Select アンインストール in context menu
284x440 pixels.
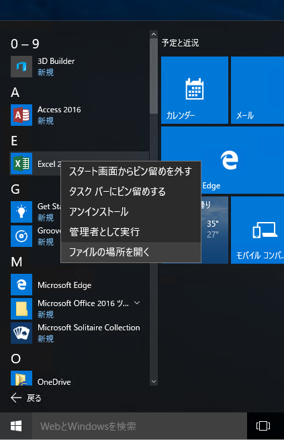131,211
